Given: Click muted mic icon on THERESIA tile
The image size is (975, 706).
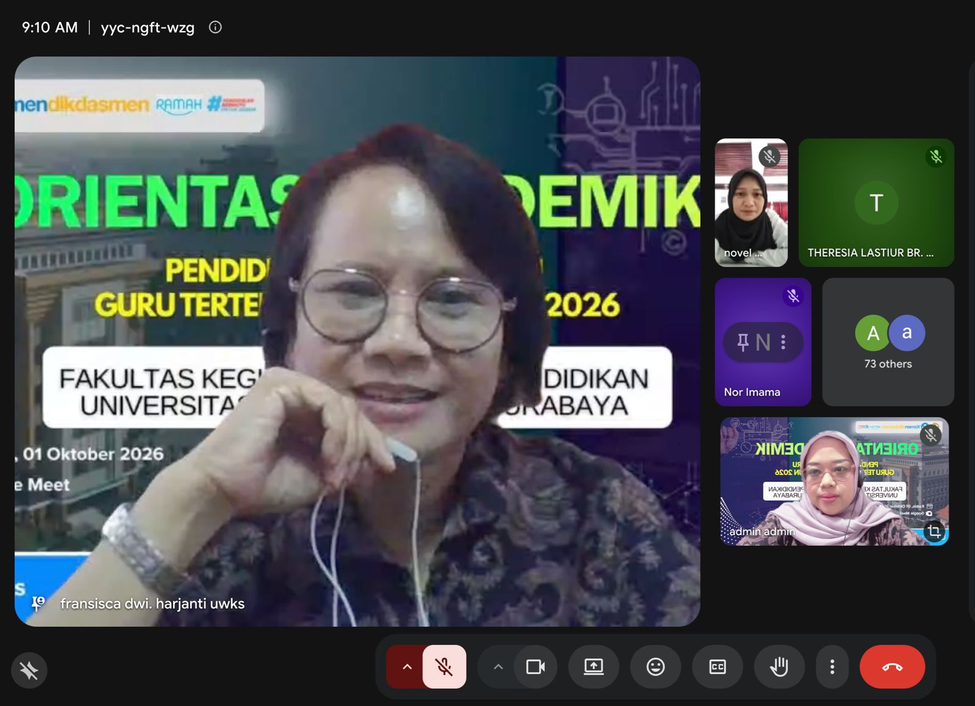Looking at the screenshot, I should 936,157.
